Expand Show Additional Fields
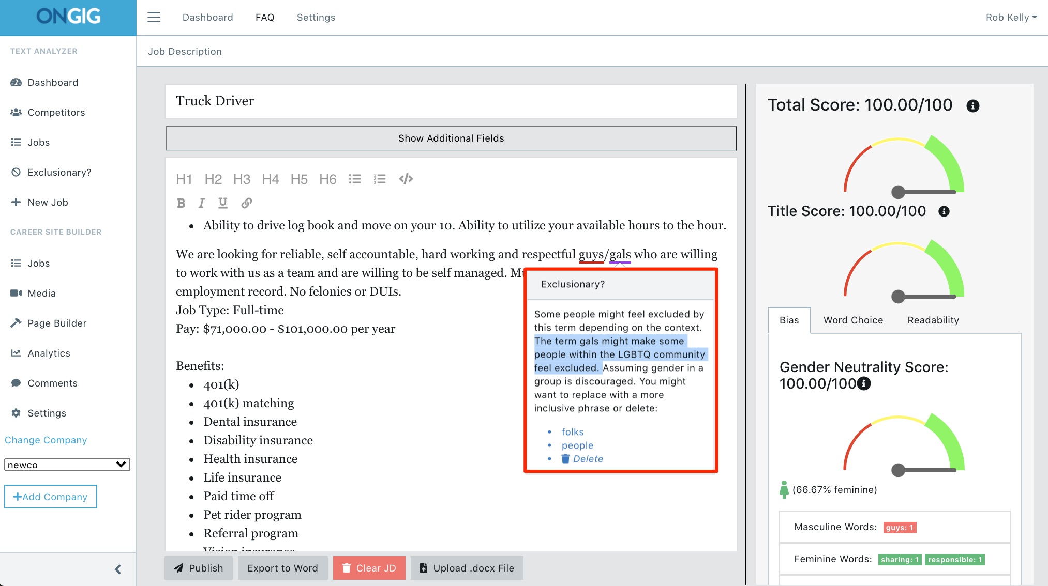 pyautogui.click(x=451, y=138)
